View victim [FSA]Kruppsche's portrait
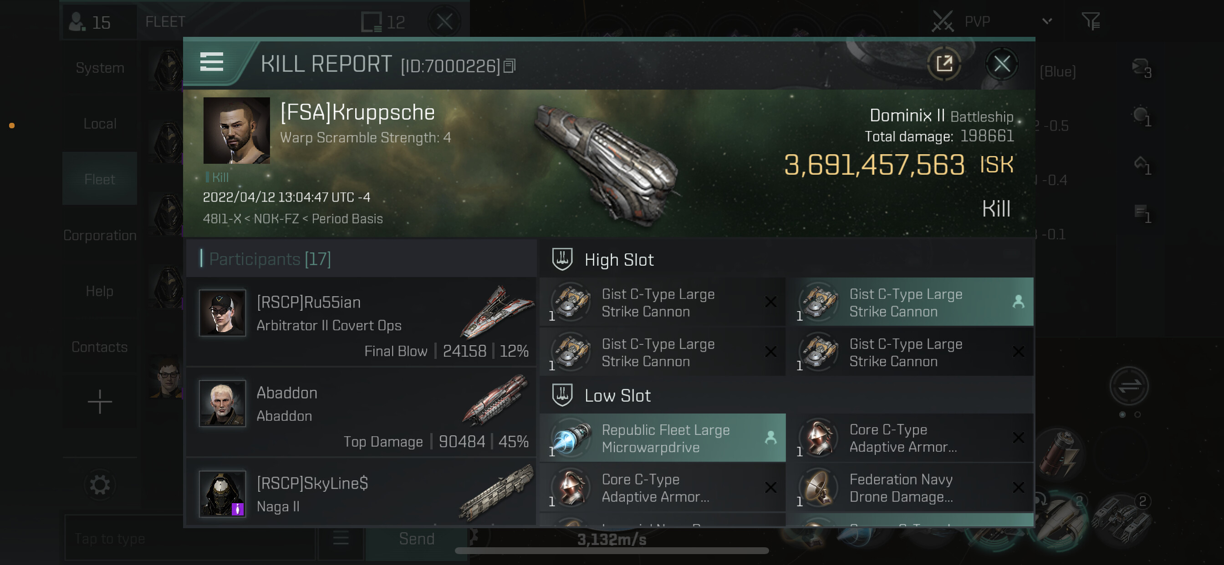 (237, 131)
